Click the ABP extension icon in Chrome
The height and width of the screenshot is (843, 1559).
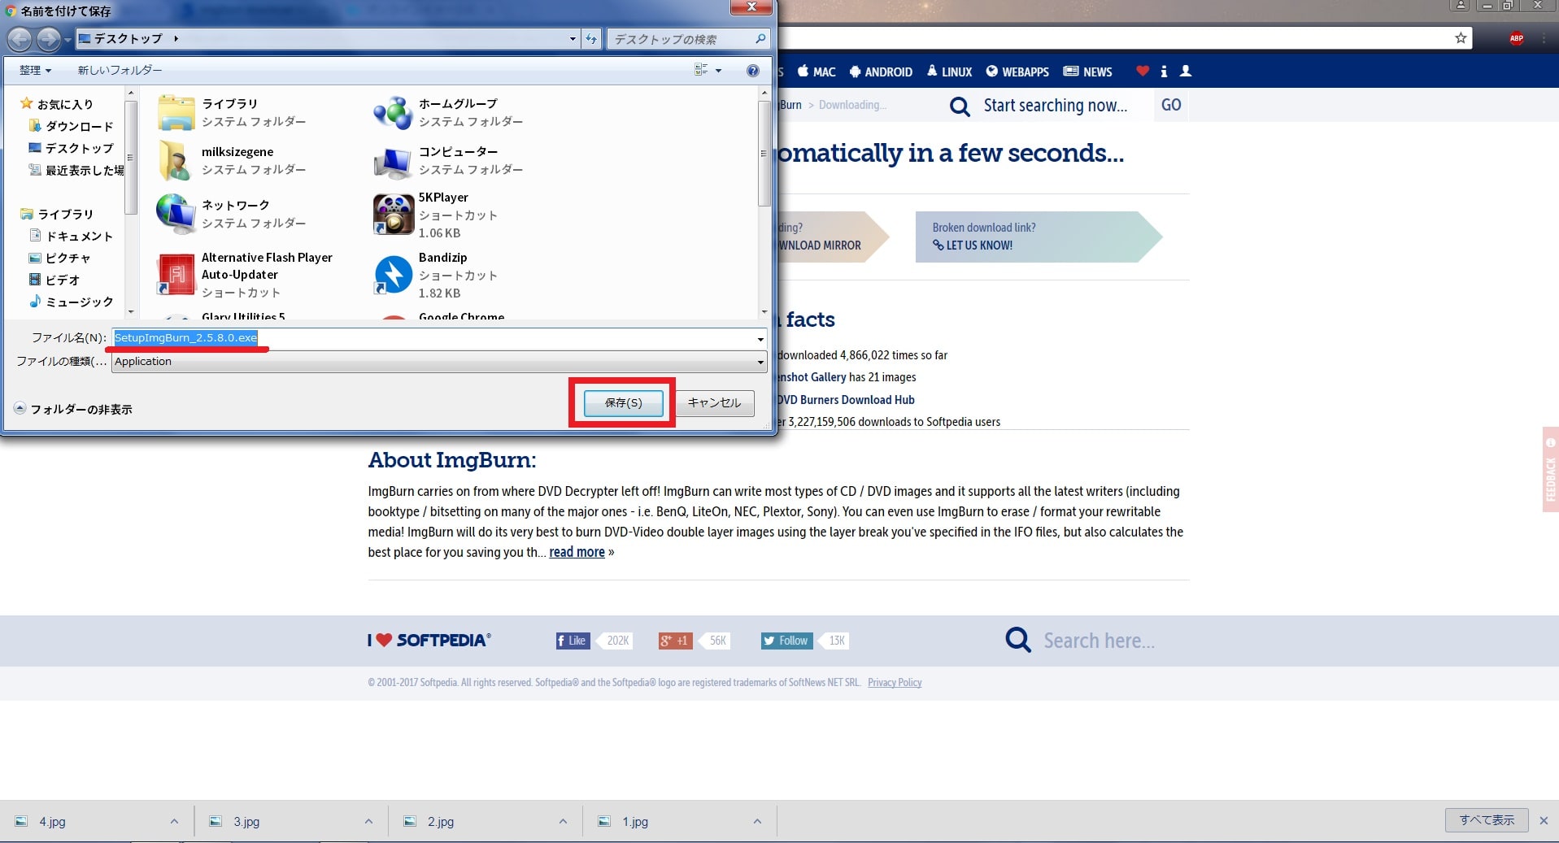click(x=1516, y=38)
